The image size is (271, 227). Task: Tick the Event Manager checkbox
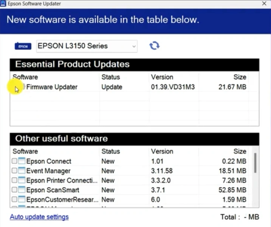click(x=14, y=171)
